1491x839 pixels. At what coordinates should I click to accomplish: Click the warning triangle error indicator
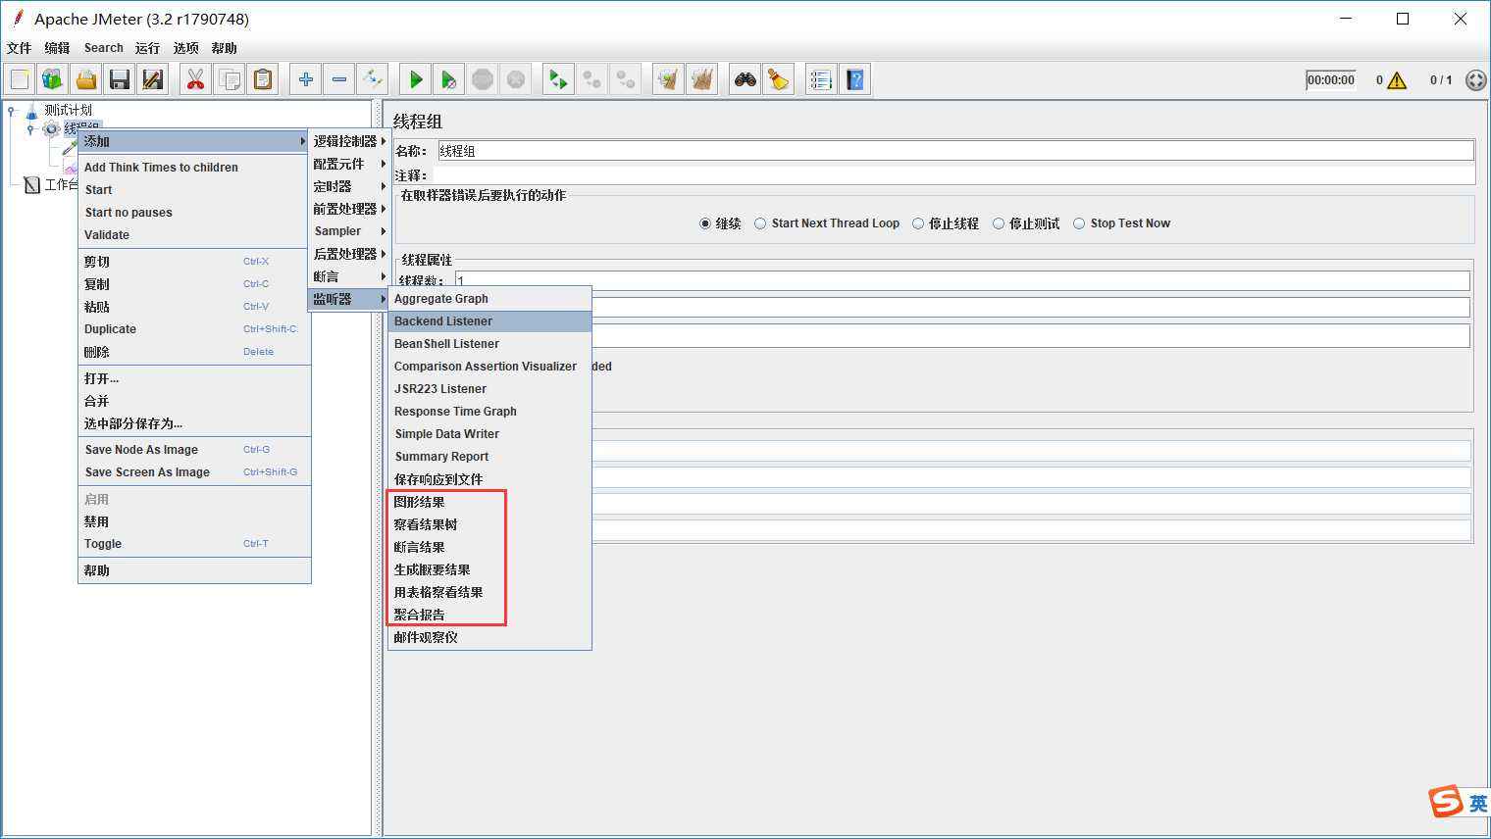[x=1397, y=80]
